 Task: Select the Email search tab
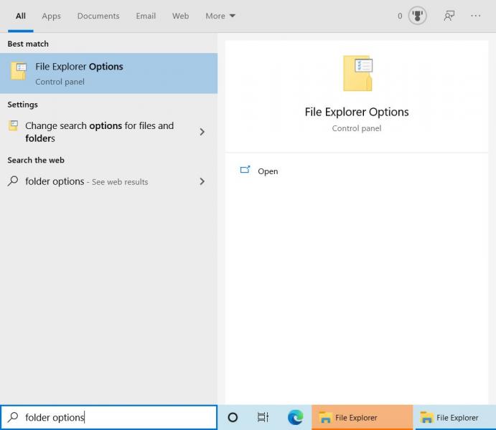146,16
